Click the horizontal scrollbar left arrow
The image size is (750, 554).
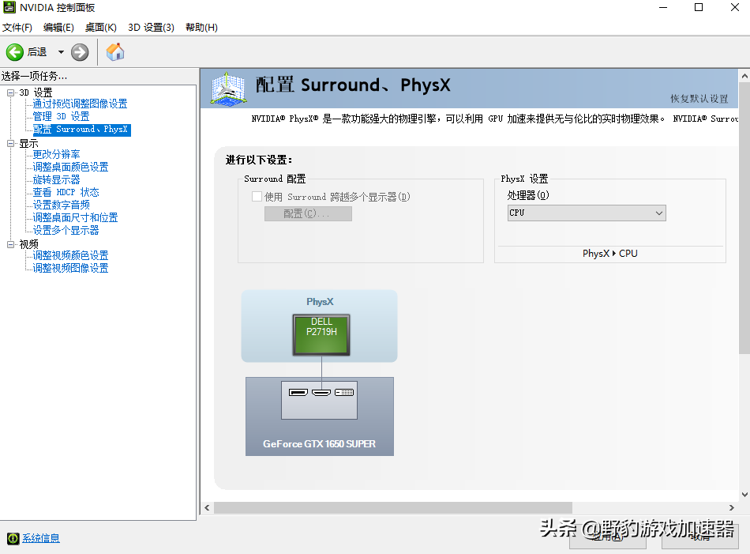207,507
